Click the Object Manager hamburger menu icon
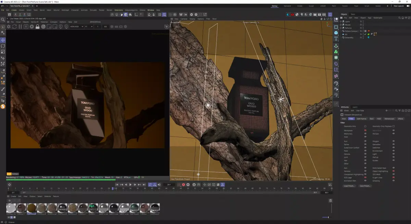 click(x=341, y=18)
